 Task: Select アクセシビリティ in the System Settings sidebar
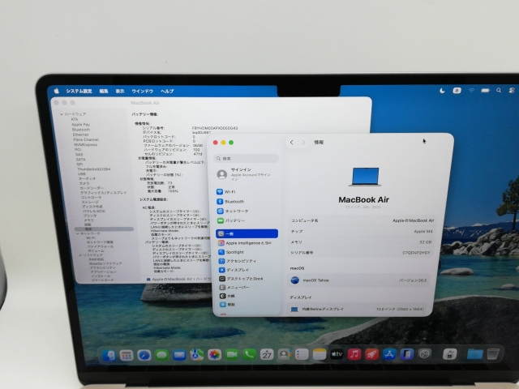[x=247, y=261]
